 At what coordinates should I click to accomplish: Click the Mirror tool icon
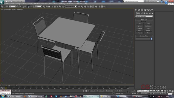(79, 7)
